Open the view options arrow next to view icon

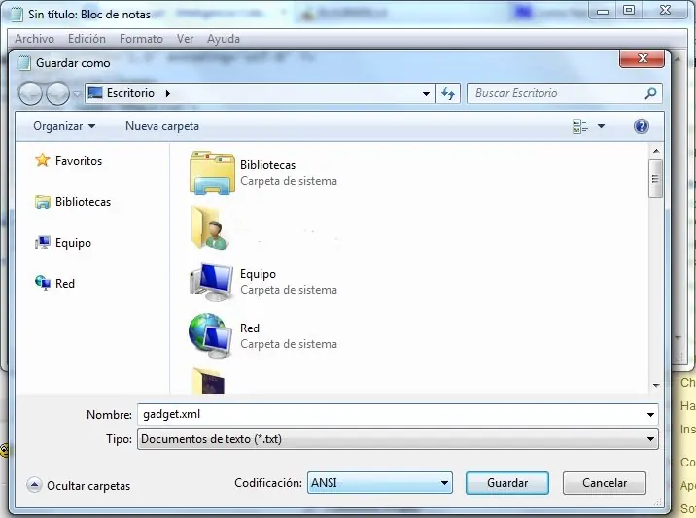pos(601,126)
